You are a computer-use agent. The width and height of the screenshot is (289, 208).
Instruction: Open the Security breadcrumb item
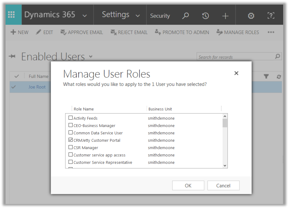[160, 16]
